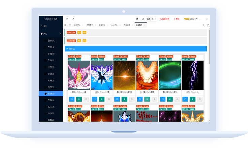Viewport: 248px width, 148px height.
Task: Click the double-left arrow to scroll tabs back
Action: (65, 25)
